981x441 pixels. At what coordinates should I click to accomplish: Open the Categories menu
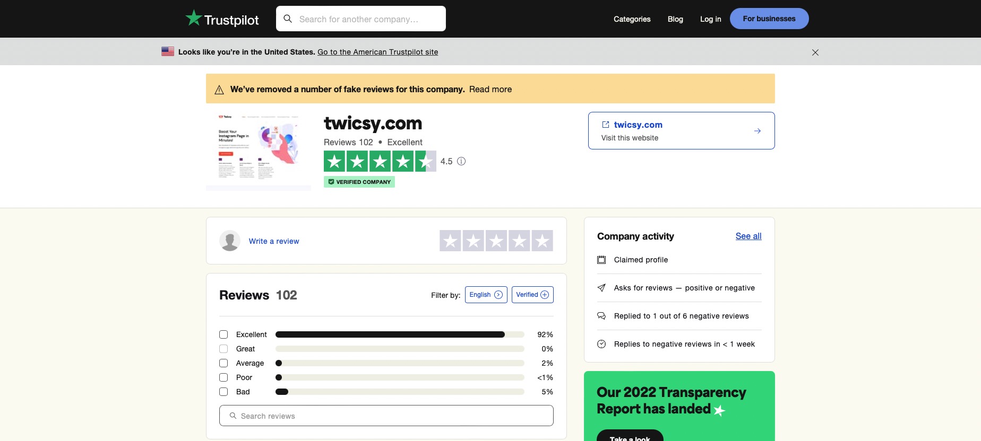632,19
